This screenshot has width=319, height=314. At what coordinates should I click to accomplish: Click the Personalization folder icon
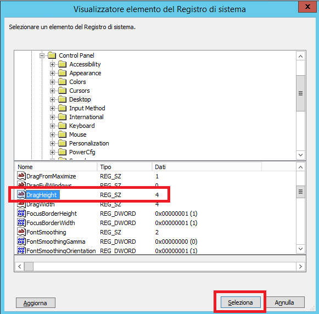pos(62,143)
